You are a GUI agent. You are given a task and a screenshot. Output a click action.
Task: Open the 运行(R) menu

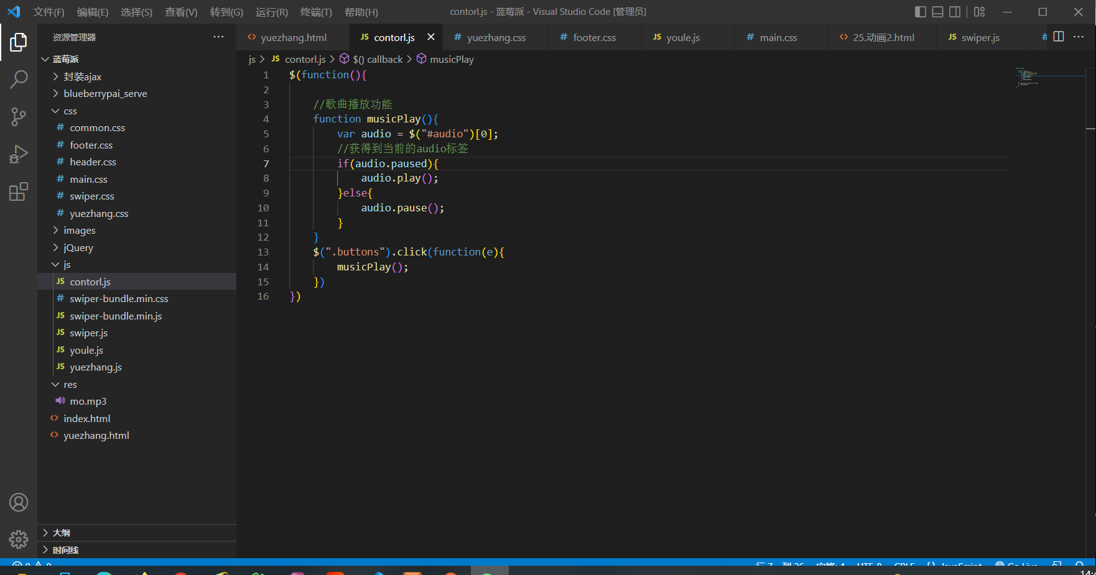pos(272,12)
